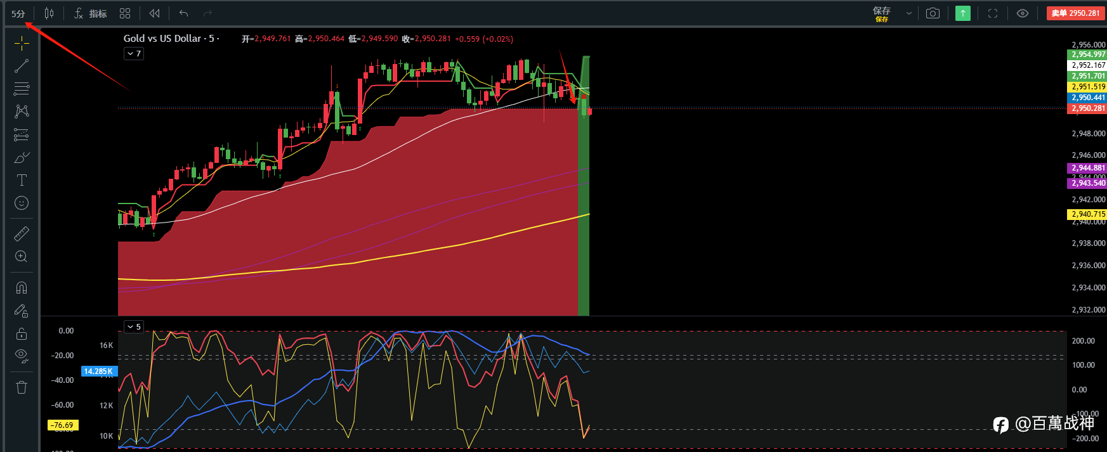Click the Gold vs US Dollar title

(162, 39)
